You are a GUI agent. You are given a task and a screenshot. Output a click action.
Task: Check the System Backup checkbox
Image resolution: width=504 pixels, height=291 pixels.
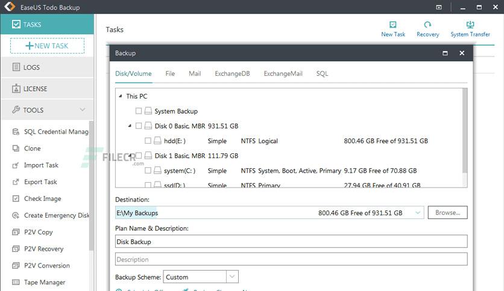click(139, 111)
